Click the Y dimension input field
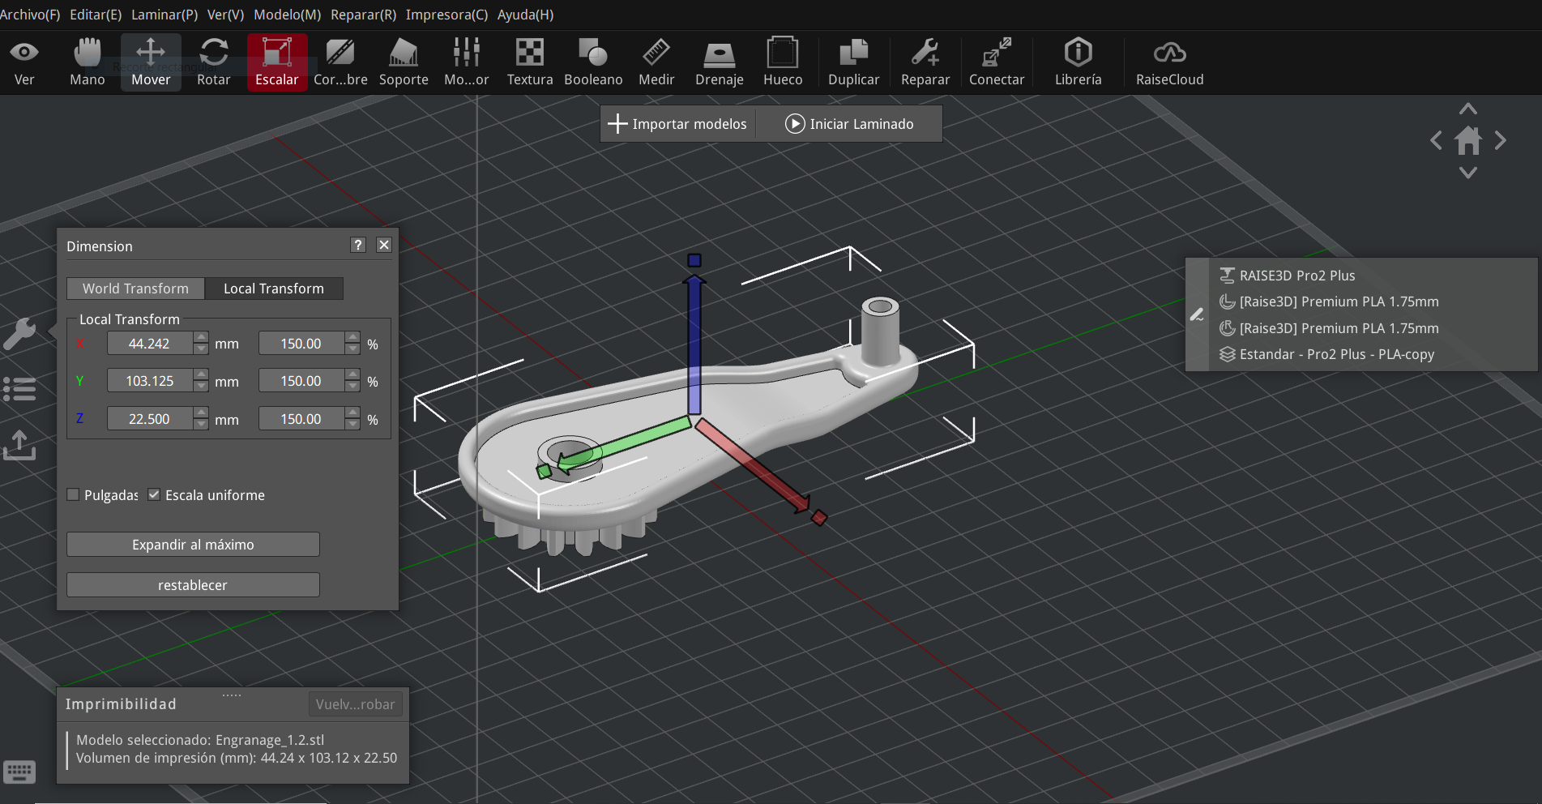1542x804 pixels. 150,381
